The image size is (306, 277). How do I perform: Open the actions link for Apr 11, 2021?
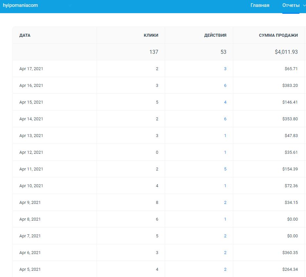pyautogui.click(x=225, y=169)
